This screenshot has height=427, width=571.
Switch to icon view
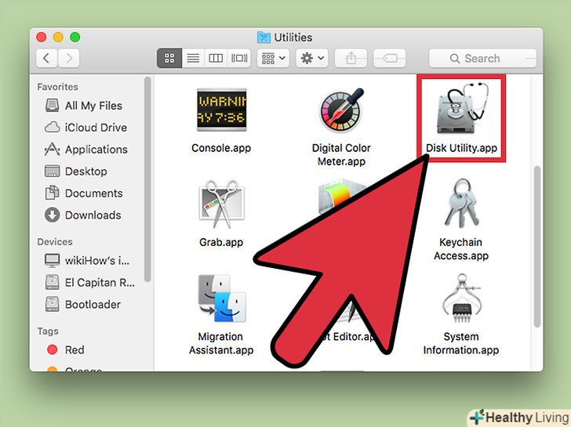pos(169,58)
